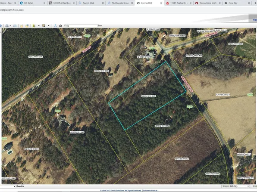Expand the selection tool dropdown arrow
The image size is (257, 192).
(39, 26)
